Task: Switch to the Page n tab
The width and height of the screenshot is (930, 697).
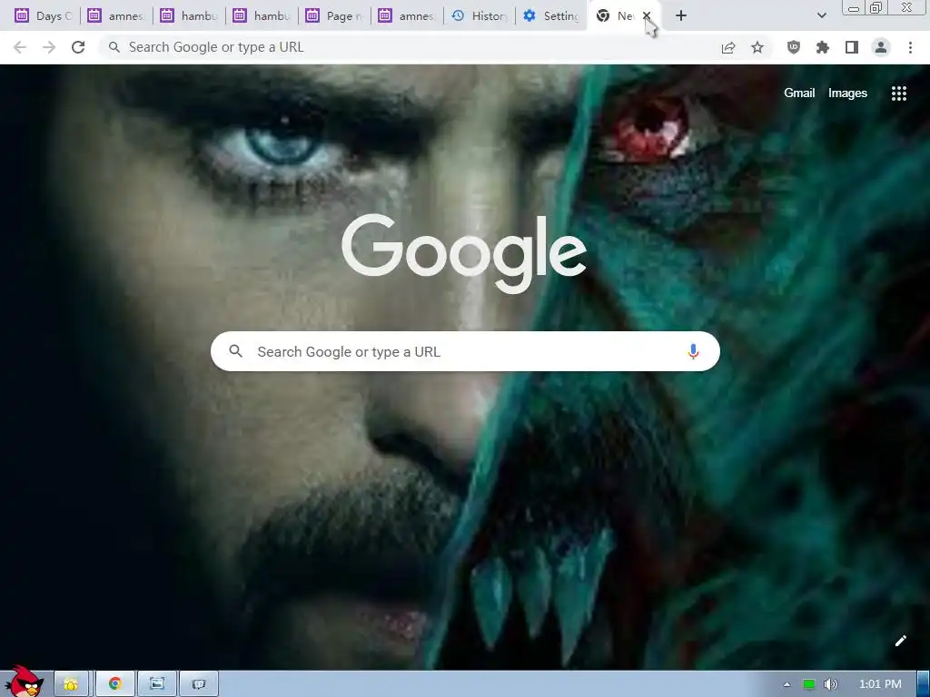Action: tap(334, 16)
